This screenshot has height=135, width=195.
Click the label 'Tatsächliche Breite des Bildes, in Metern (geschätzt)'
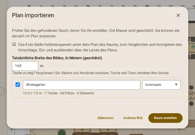57,58
